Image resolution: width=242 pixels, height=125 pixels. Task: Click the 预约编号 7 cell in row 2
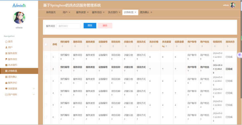click(65, 69)
